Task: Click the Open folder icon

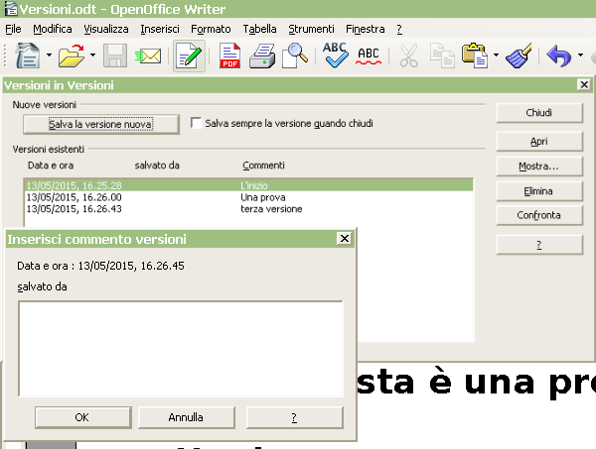Action: (72, 56)
